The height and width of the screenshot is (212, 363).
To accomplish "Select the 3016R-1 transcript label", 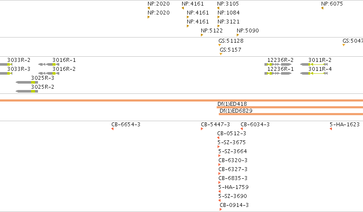I will coord(64,60).
